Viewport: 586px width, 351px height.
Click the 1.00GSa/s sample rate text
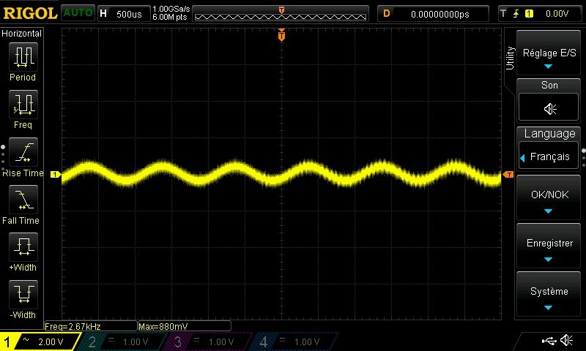[x=171, y=9]
